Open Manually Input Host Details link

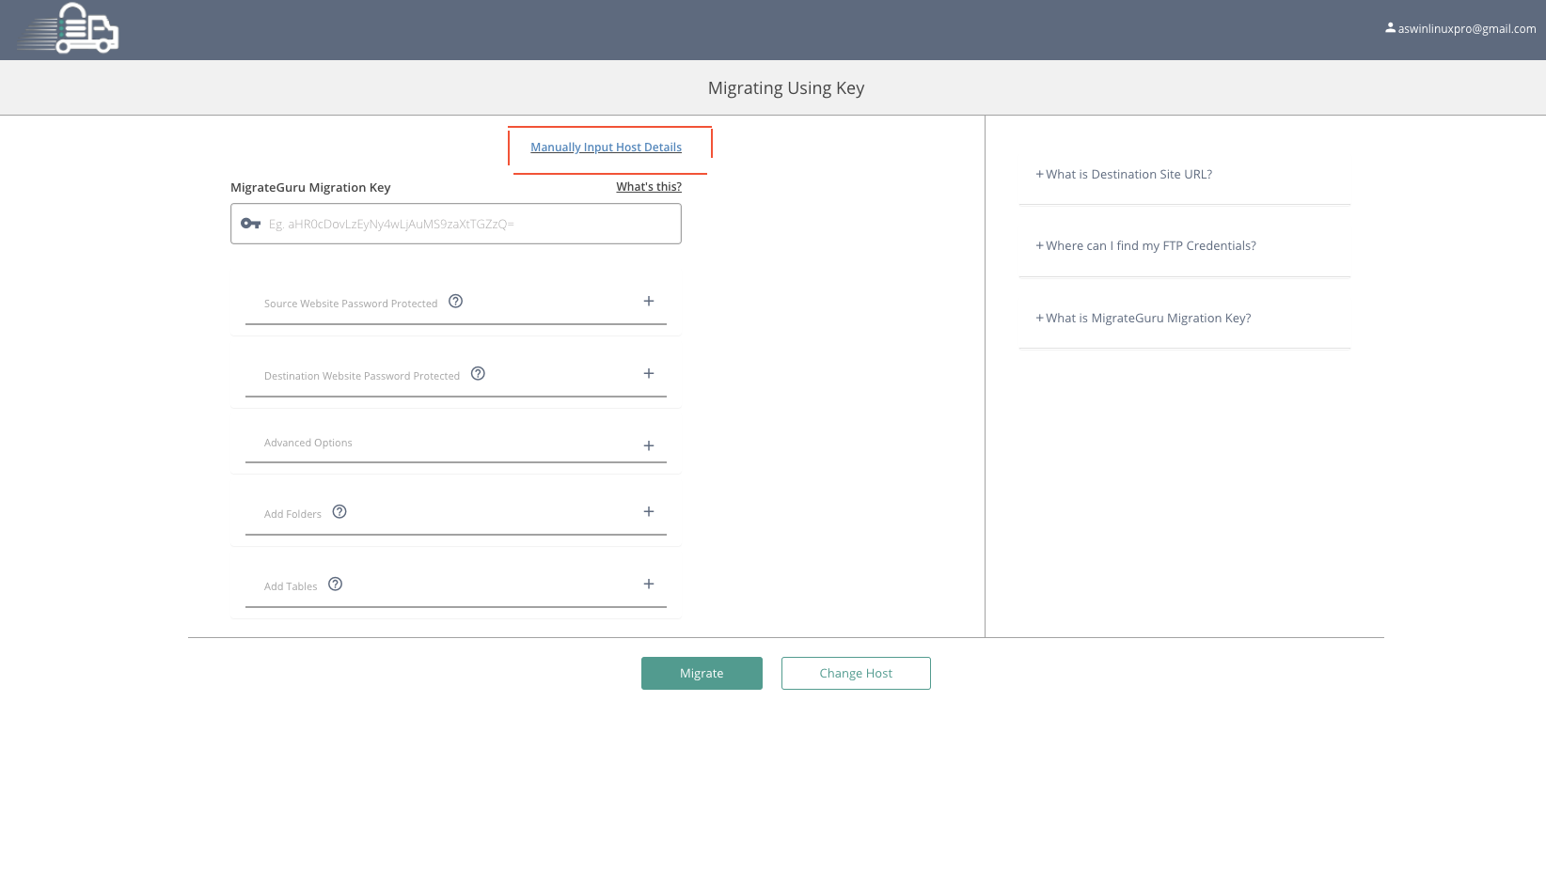coord(606,148)
